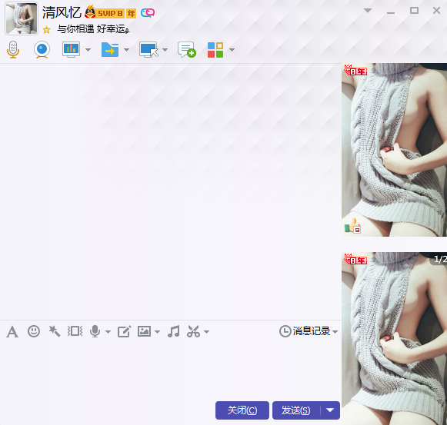Image resolution: width=447 pixels, height=425 pixels.
Task: Open the presentation demo screen icon
Action: (72, 49)
